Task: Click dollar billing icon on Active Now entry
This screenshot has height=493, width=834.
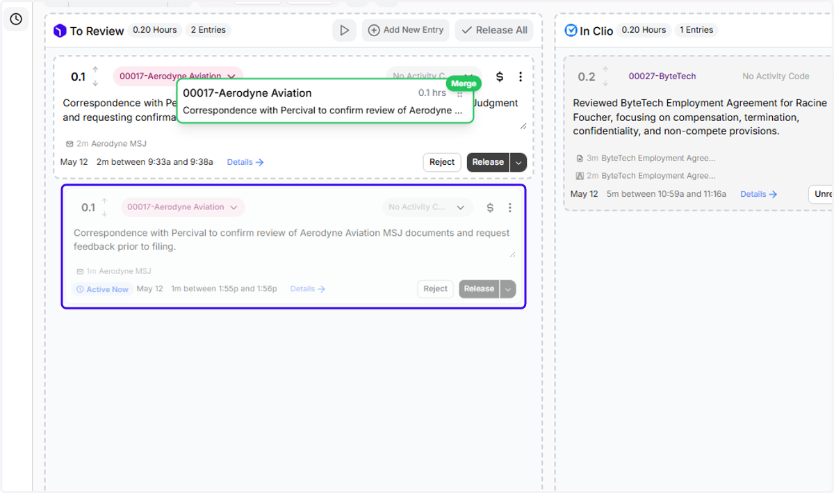Action: [x=490, y=207]
